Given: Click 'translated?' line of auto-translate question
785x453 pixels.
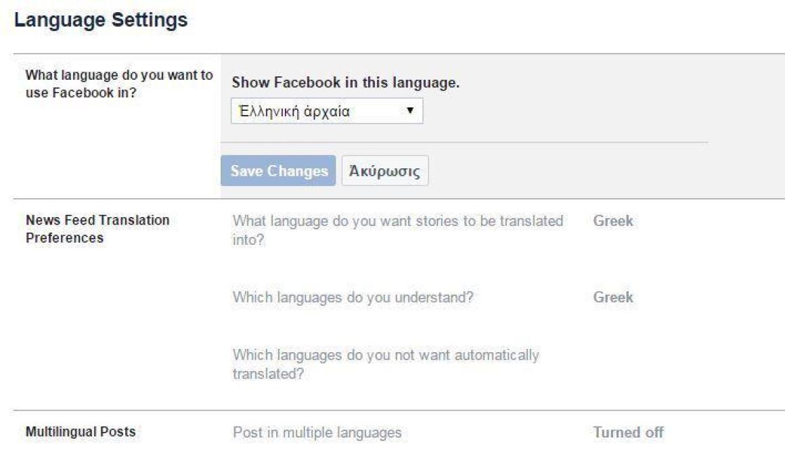Looking at the screenshot, I should [x=269, y=374].
